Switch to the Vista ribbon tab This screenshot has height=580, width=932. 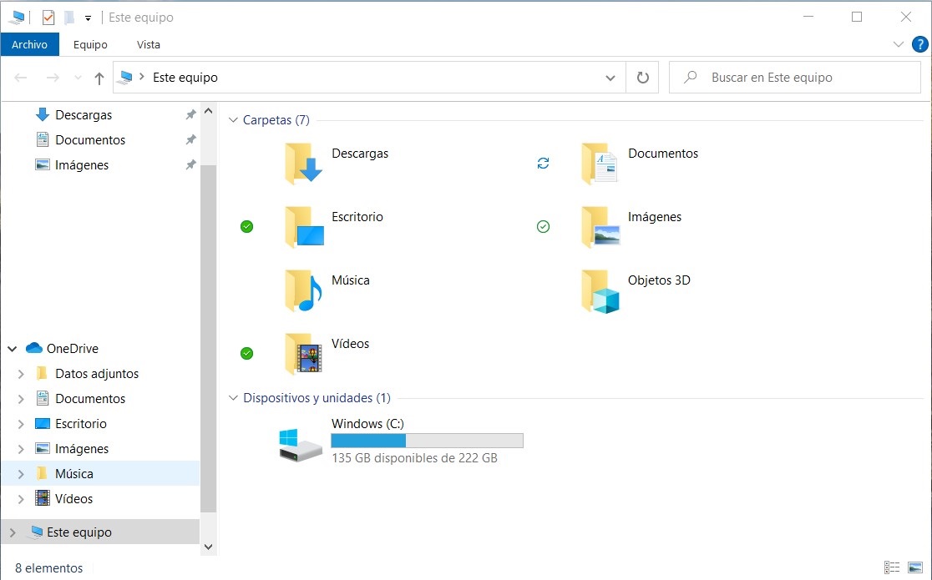148,44
